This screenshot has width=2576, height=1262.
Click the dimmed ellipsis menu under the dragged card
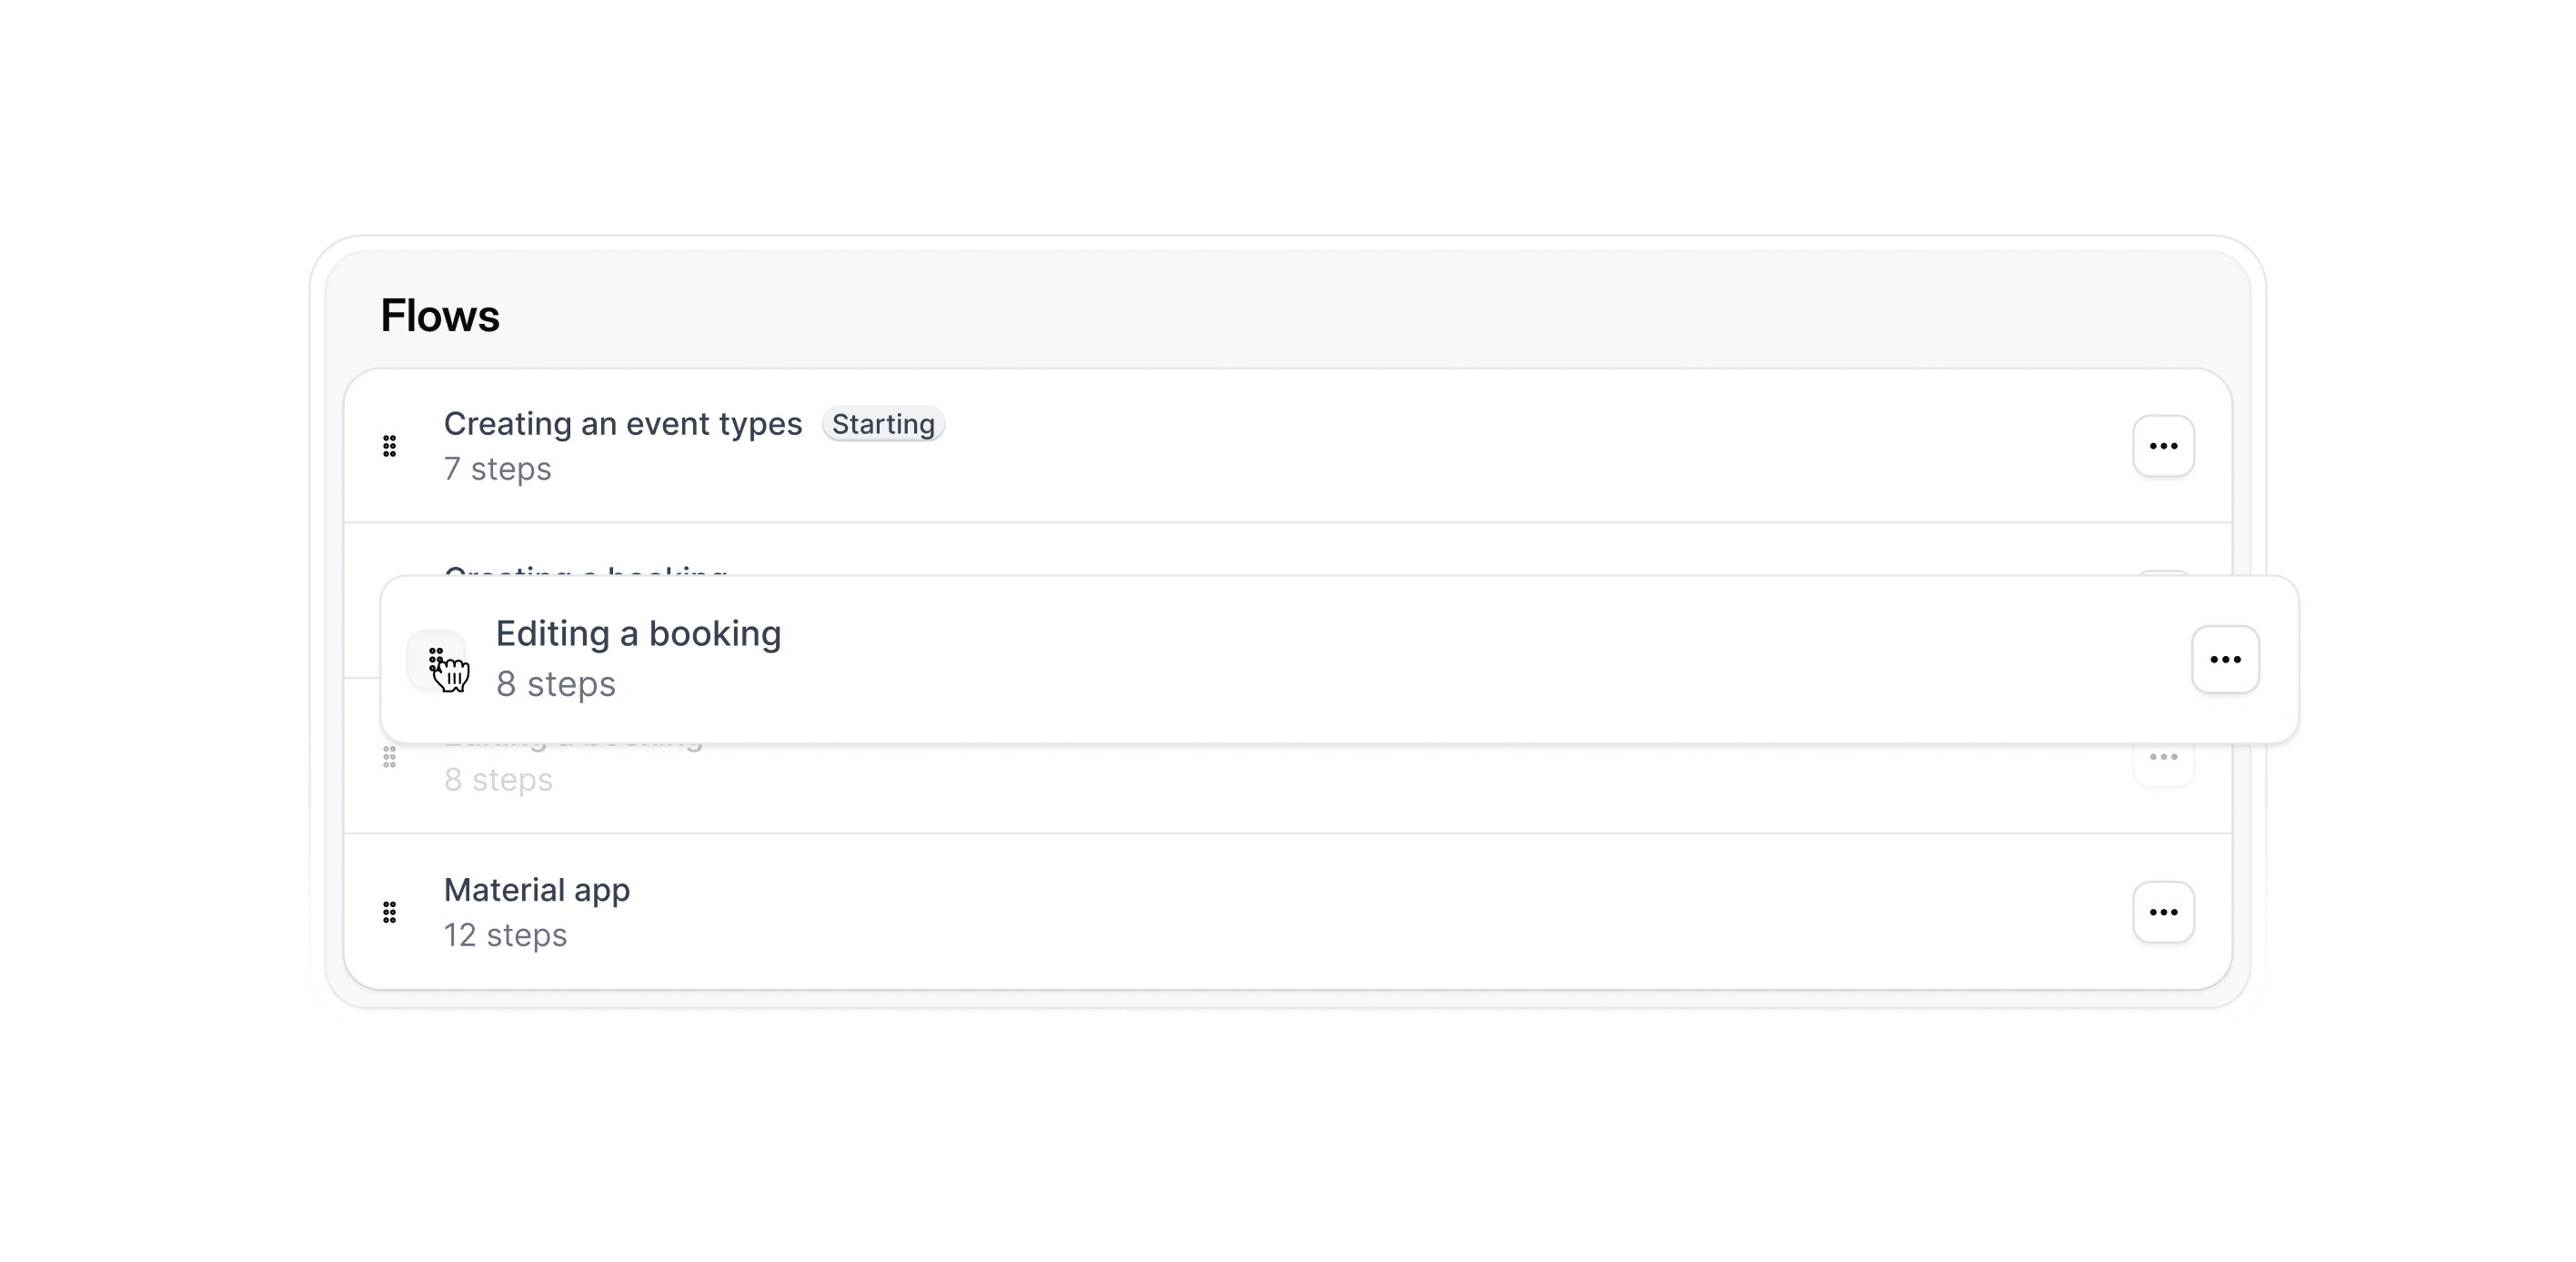click(x=2163, y=758)
